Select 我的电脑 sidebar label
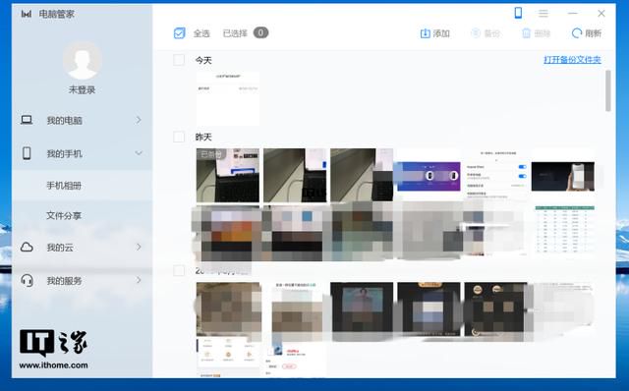 point(64,120)
